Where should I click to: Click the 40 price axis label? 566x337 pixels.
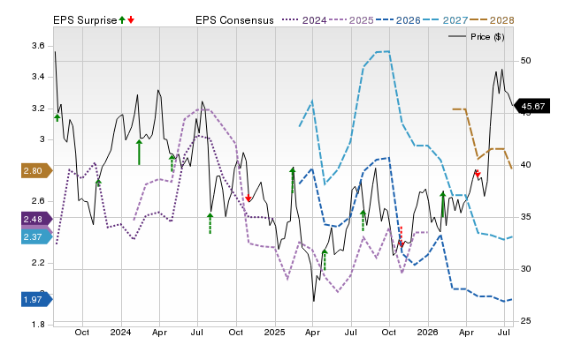(525, 165)
